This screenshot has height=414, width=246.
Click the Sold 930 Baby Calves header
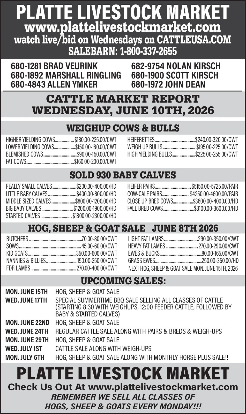point(123,175)
